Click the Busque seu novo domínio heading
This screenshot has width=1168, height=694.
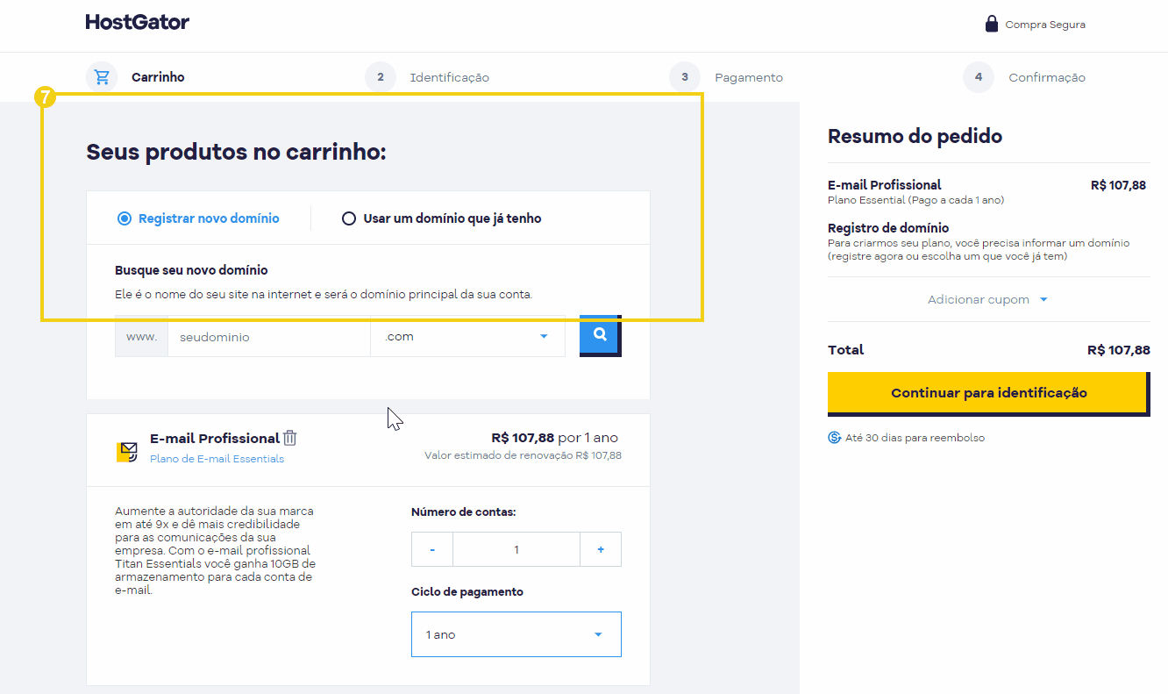[191, 270]
